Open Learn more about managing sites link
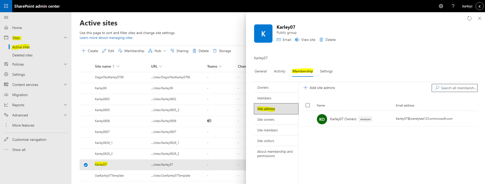Viewport: 485px width, 184px height. pyautogui.click(x=106, y=38)
